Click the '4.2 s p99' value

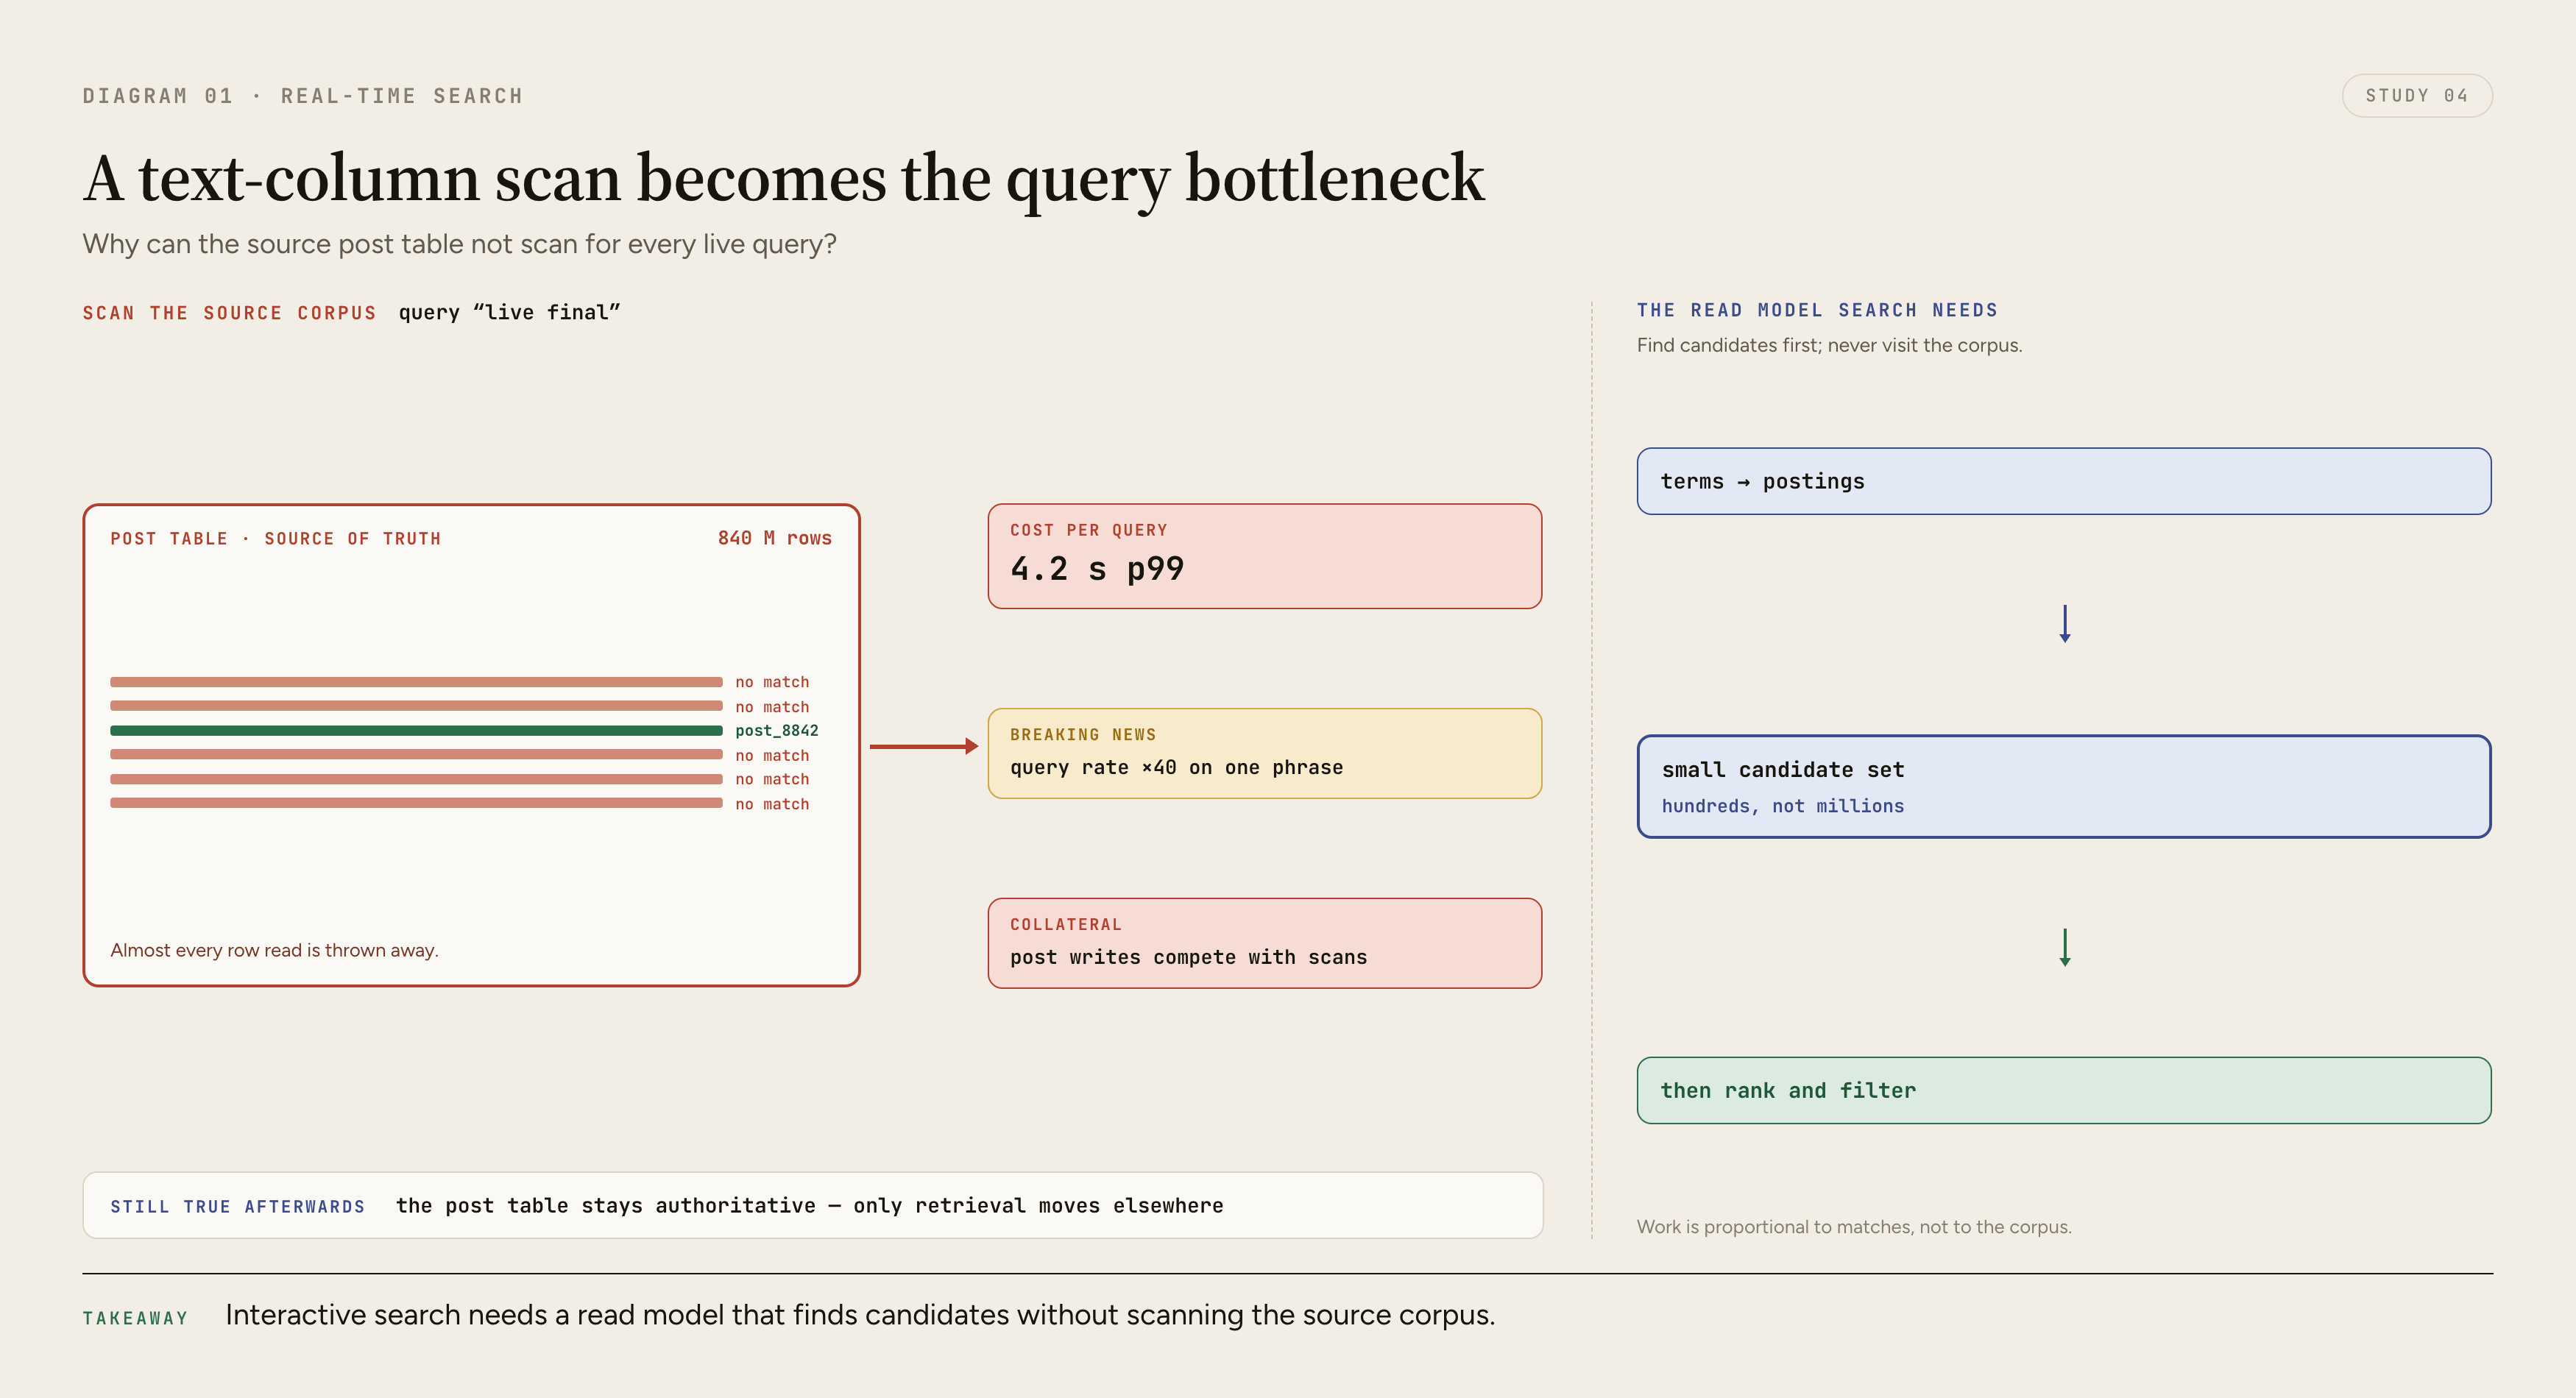click(x=1097, y=569)
